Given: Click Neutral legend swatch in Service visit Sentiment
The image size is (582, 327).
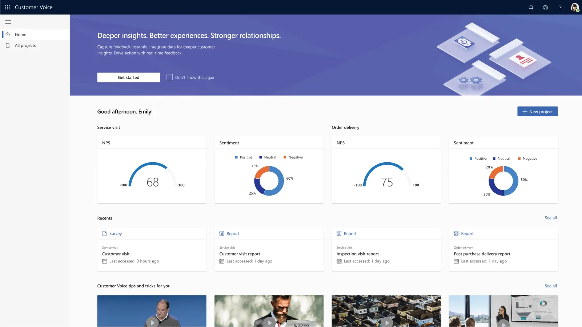Looking at the screenshot, I should [261, 158].
